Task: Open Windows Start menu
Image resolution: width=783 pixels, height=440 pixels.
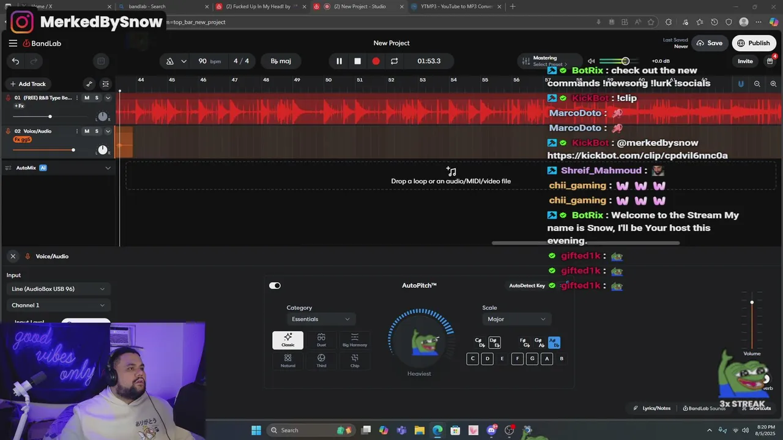Action: (256, 430)
